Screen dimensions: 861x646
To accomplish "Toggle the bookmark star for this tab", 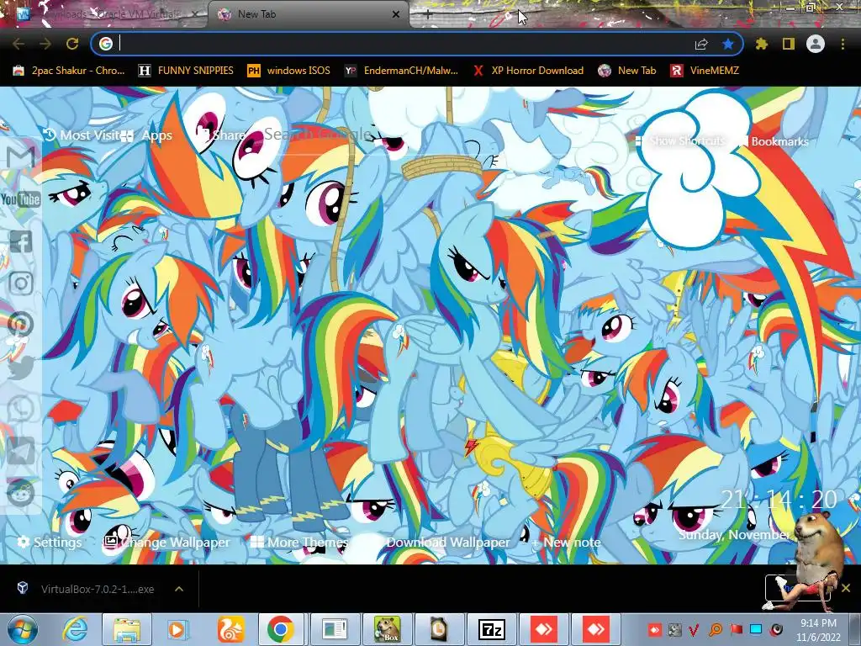I will pyautogui.click(x=728, y=44).
